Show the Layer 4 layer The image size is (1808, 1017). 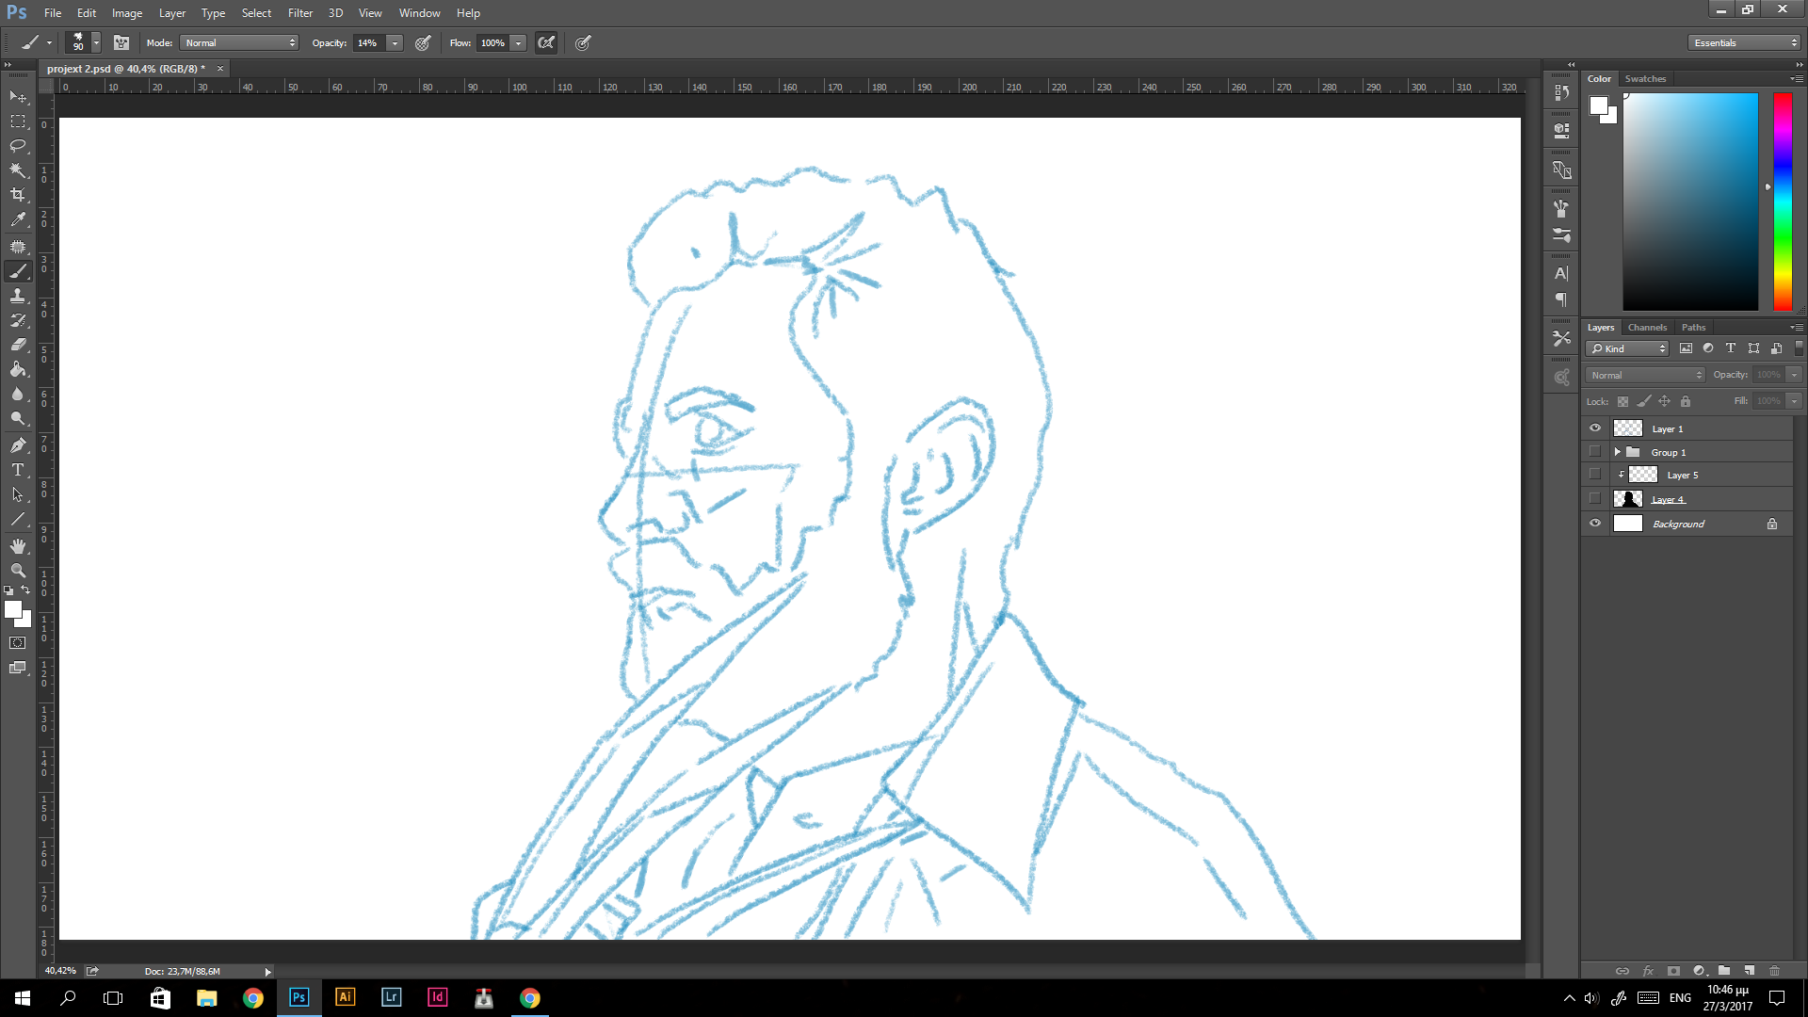pos(1595,499)
